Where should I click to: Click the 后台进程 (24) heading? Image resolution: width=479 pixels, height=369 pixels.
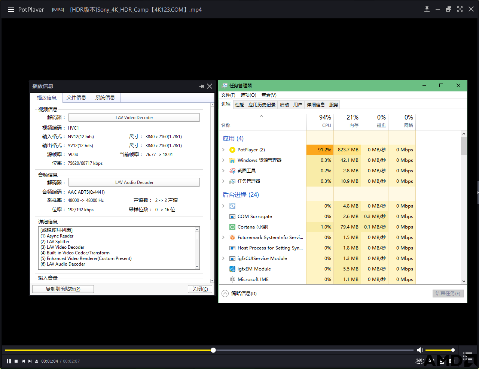click(x=241, y=195)
